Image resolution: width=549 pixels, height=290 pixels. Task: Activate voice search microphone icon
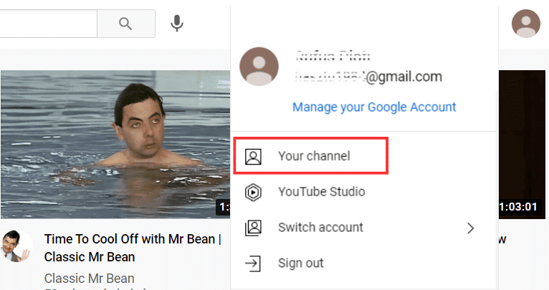point(177,23)
